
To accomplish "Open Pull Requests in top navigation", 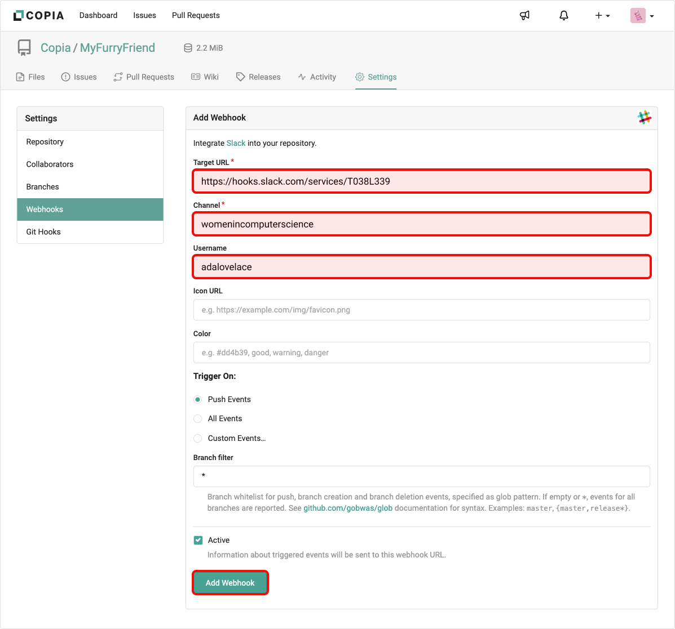I will tap(196, 15).
